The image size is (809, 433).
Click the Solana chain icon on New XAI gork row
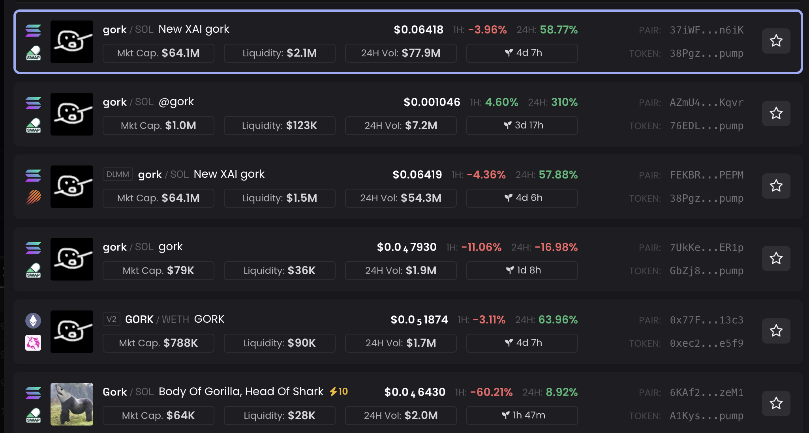pos(33,30)
